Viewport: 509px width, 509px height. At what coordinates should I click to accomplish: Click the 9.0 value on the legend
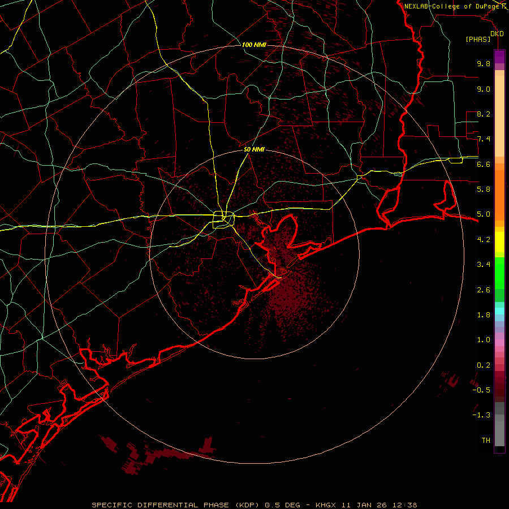[x=484, y=89]
